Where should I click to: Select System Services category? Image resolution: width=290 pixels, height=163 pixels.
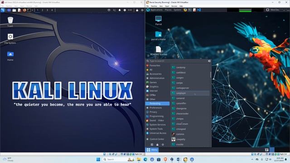pyautogui.click(x=157, y=125)
